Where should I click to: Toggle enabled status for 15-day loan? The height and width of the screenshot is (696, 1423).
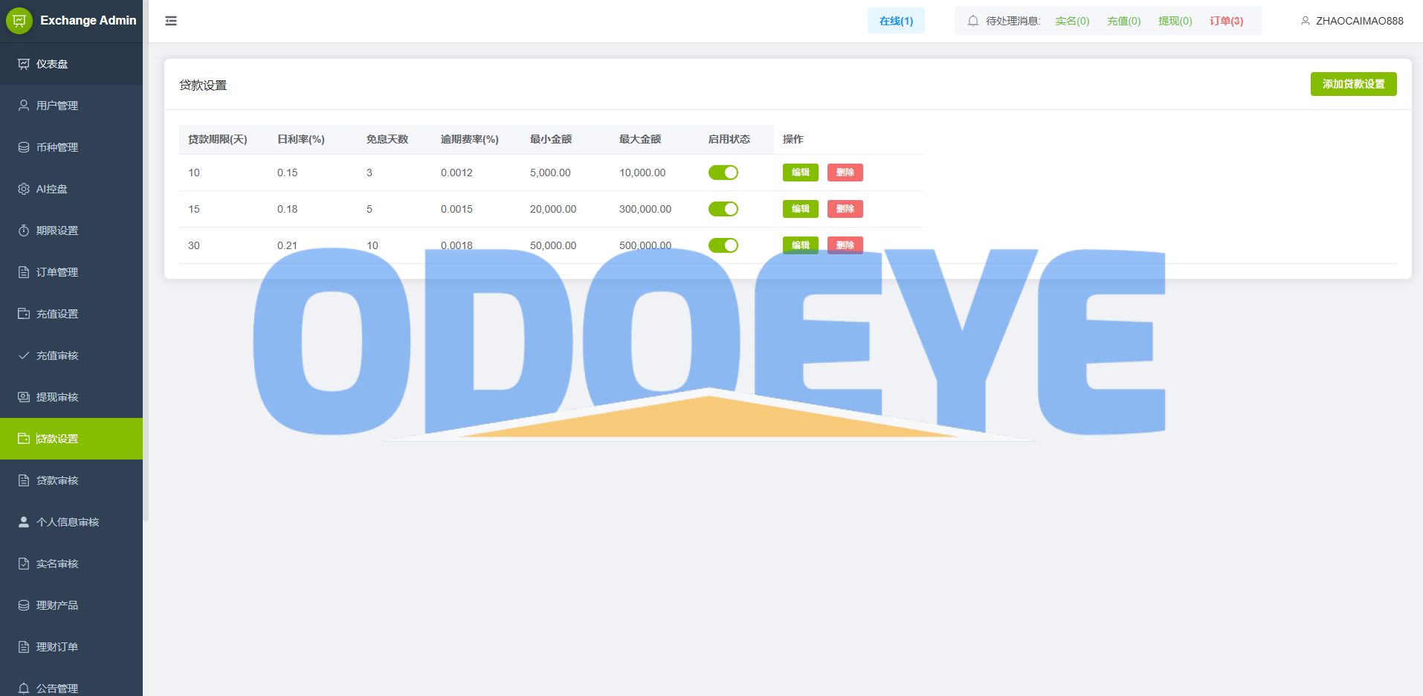pos(723,209)
